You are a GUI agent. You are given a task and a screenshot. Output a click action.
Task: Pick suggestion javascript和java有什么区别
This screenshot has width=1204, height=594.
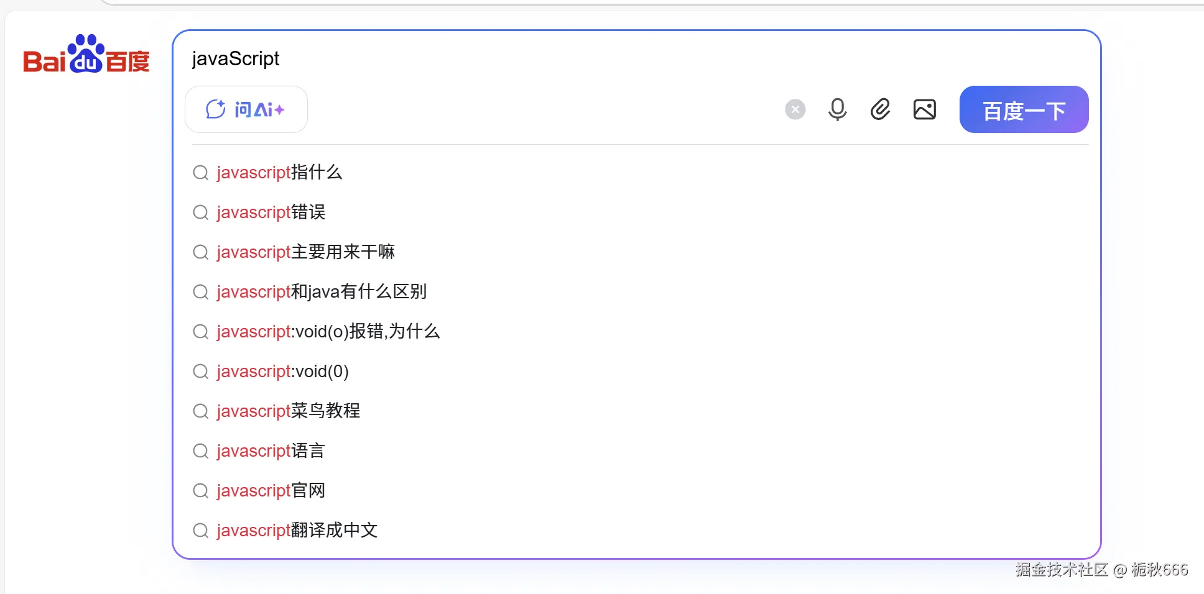pyautogui.click(x=322, y=291)
